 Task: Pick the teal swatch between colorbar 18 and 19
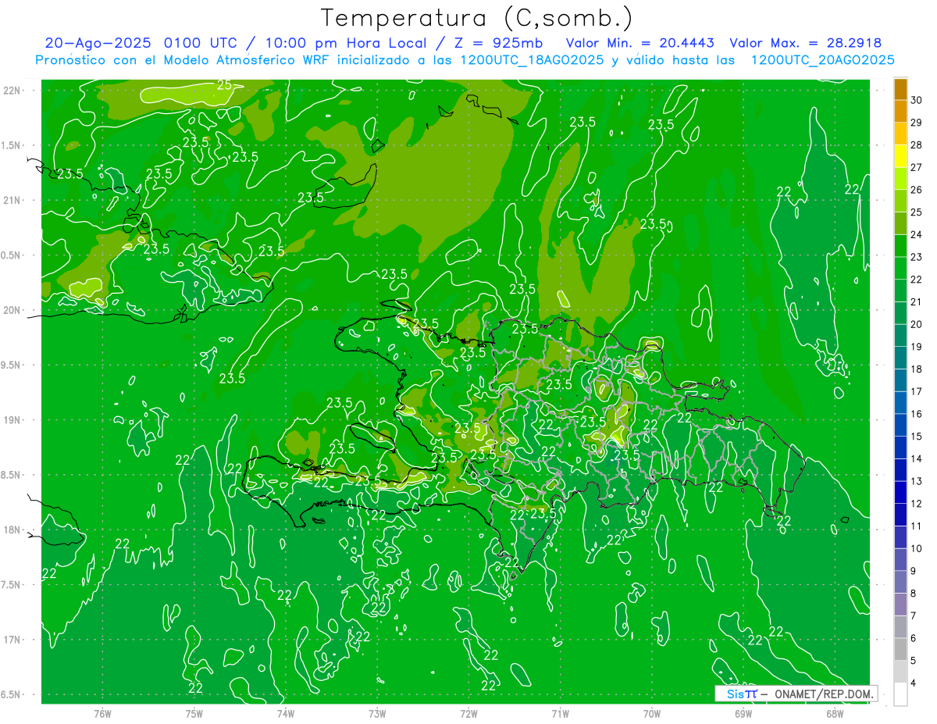(x=900, y=358)
